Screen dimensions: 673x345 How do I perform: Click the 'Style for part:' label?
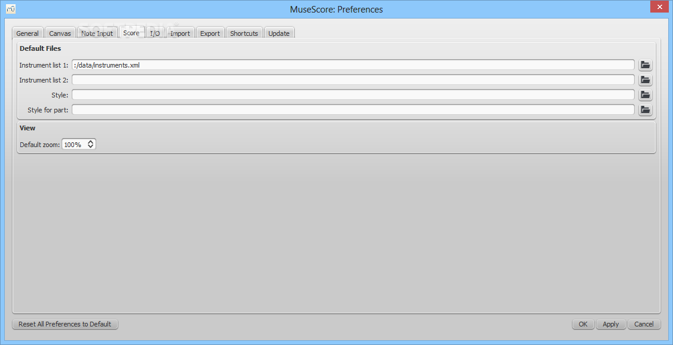[x=48, y=111]
